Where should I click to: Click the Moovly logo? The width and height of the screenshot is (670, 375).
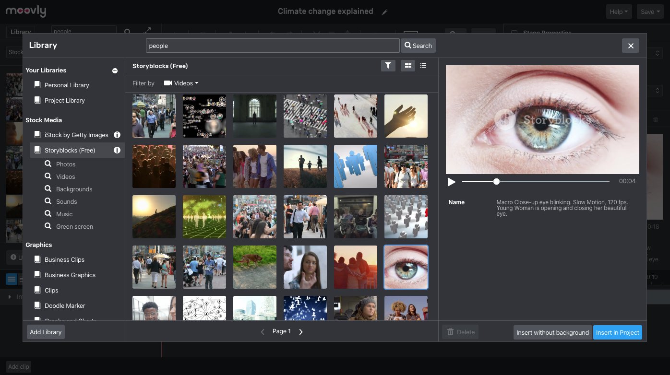click(x=26, y=12)
